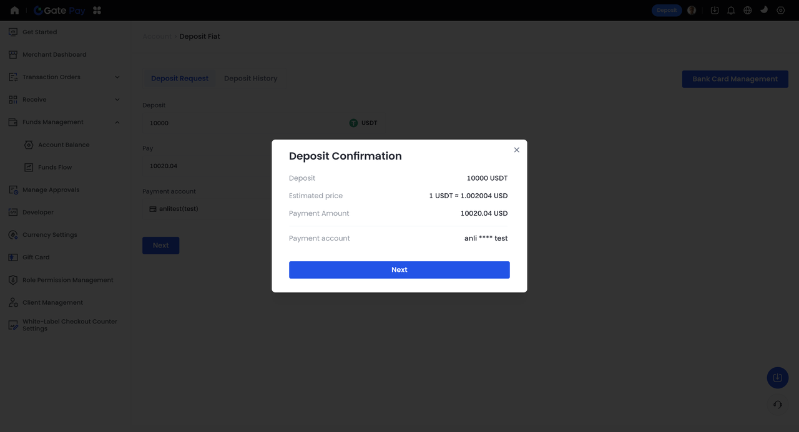Image resolution: width=799 pixels, height=432 pixels.
Task: Expand the Transaction Orders menu
Action: click(117, 77)
